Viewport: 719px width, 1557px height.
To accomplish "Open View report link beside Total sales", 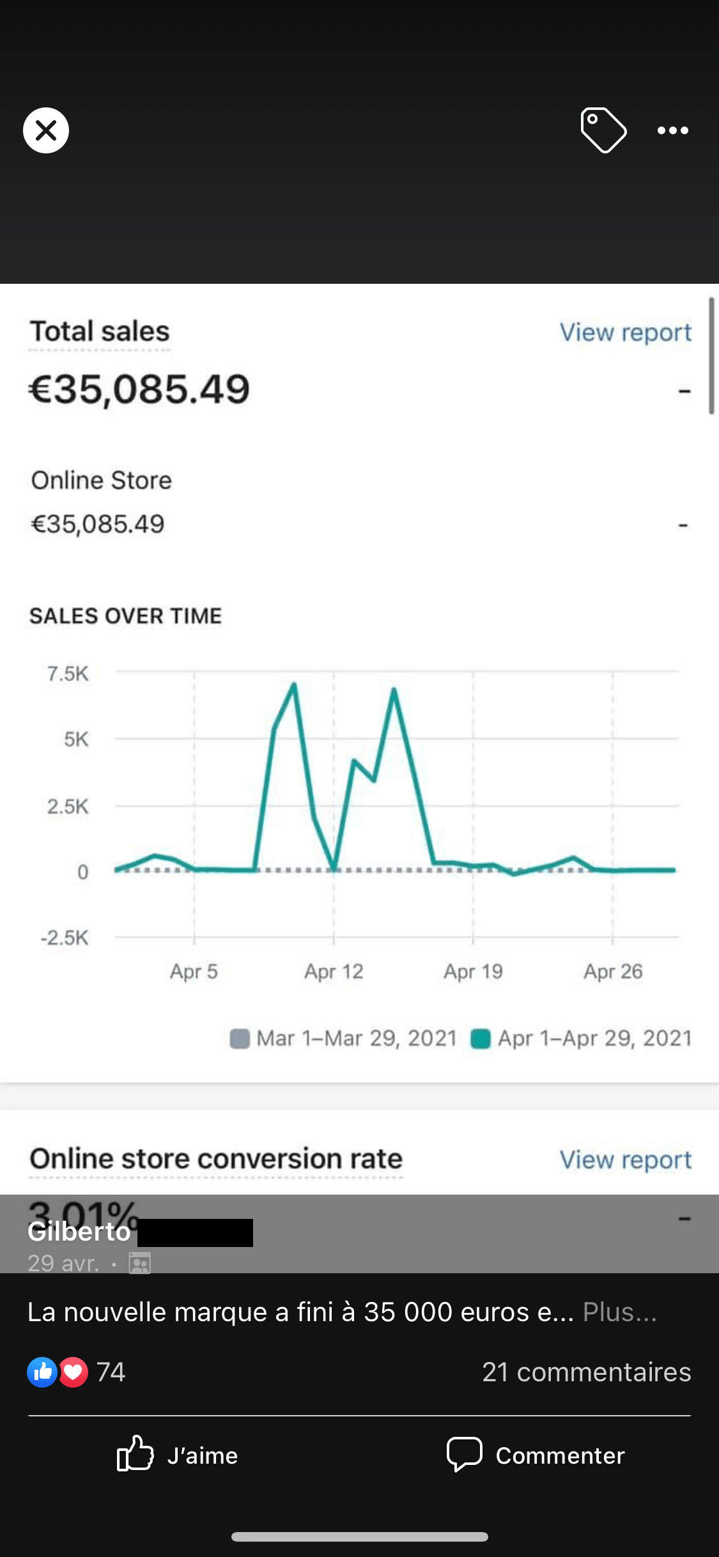I will click(626, 332).
